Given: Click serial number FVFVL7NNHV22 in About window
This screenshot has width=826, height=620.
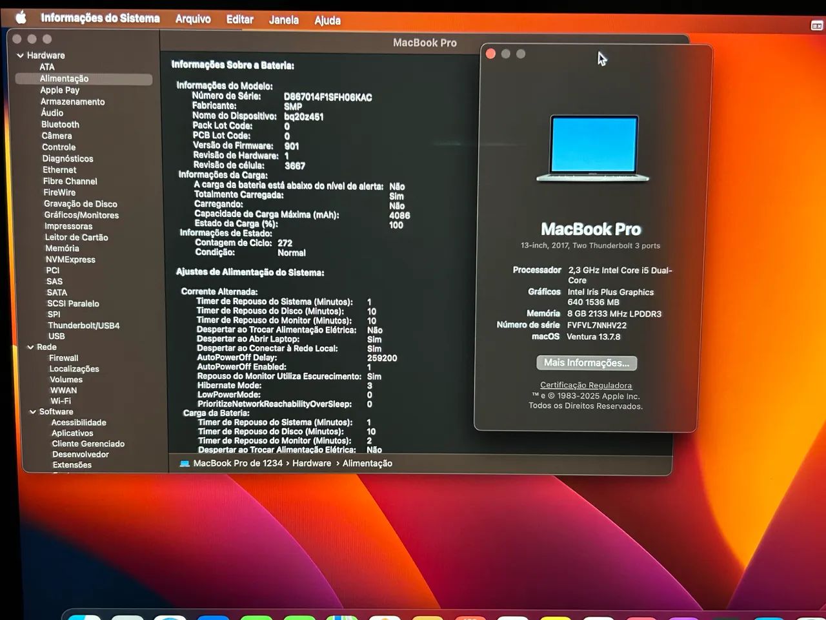Looking at the screenshot, I should tap(597, 325).
